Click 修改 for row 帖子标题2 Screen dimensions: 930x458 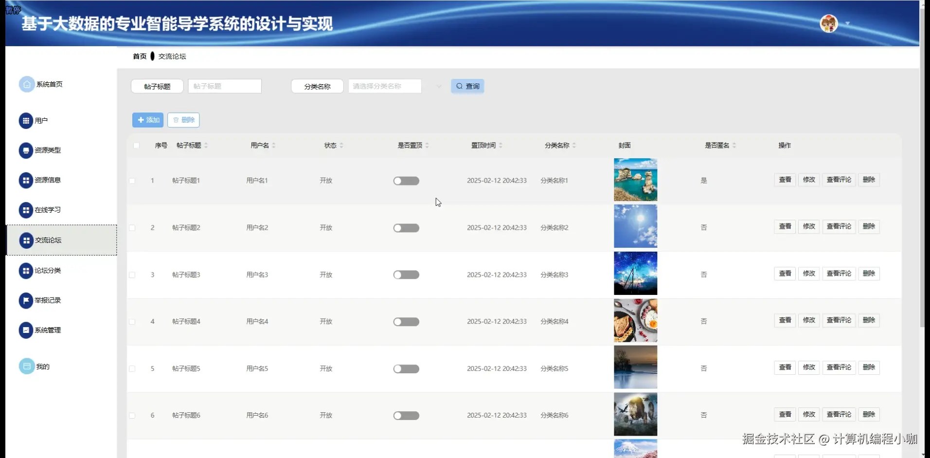click(809, 226)
